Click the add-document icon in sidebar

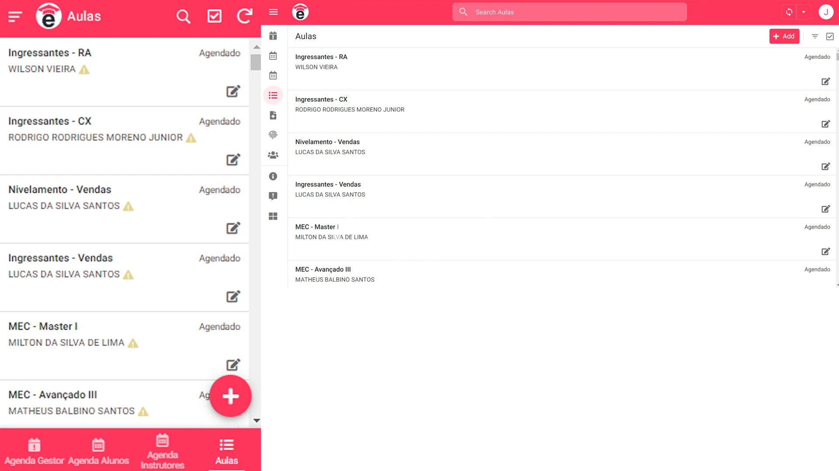273,115
